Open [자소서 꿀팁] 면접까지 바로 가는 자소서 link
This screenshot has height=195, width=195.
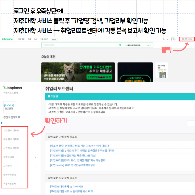tap(79, 146)
